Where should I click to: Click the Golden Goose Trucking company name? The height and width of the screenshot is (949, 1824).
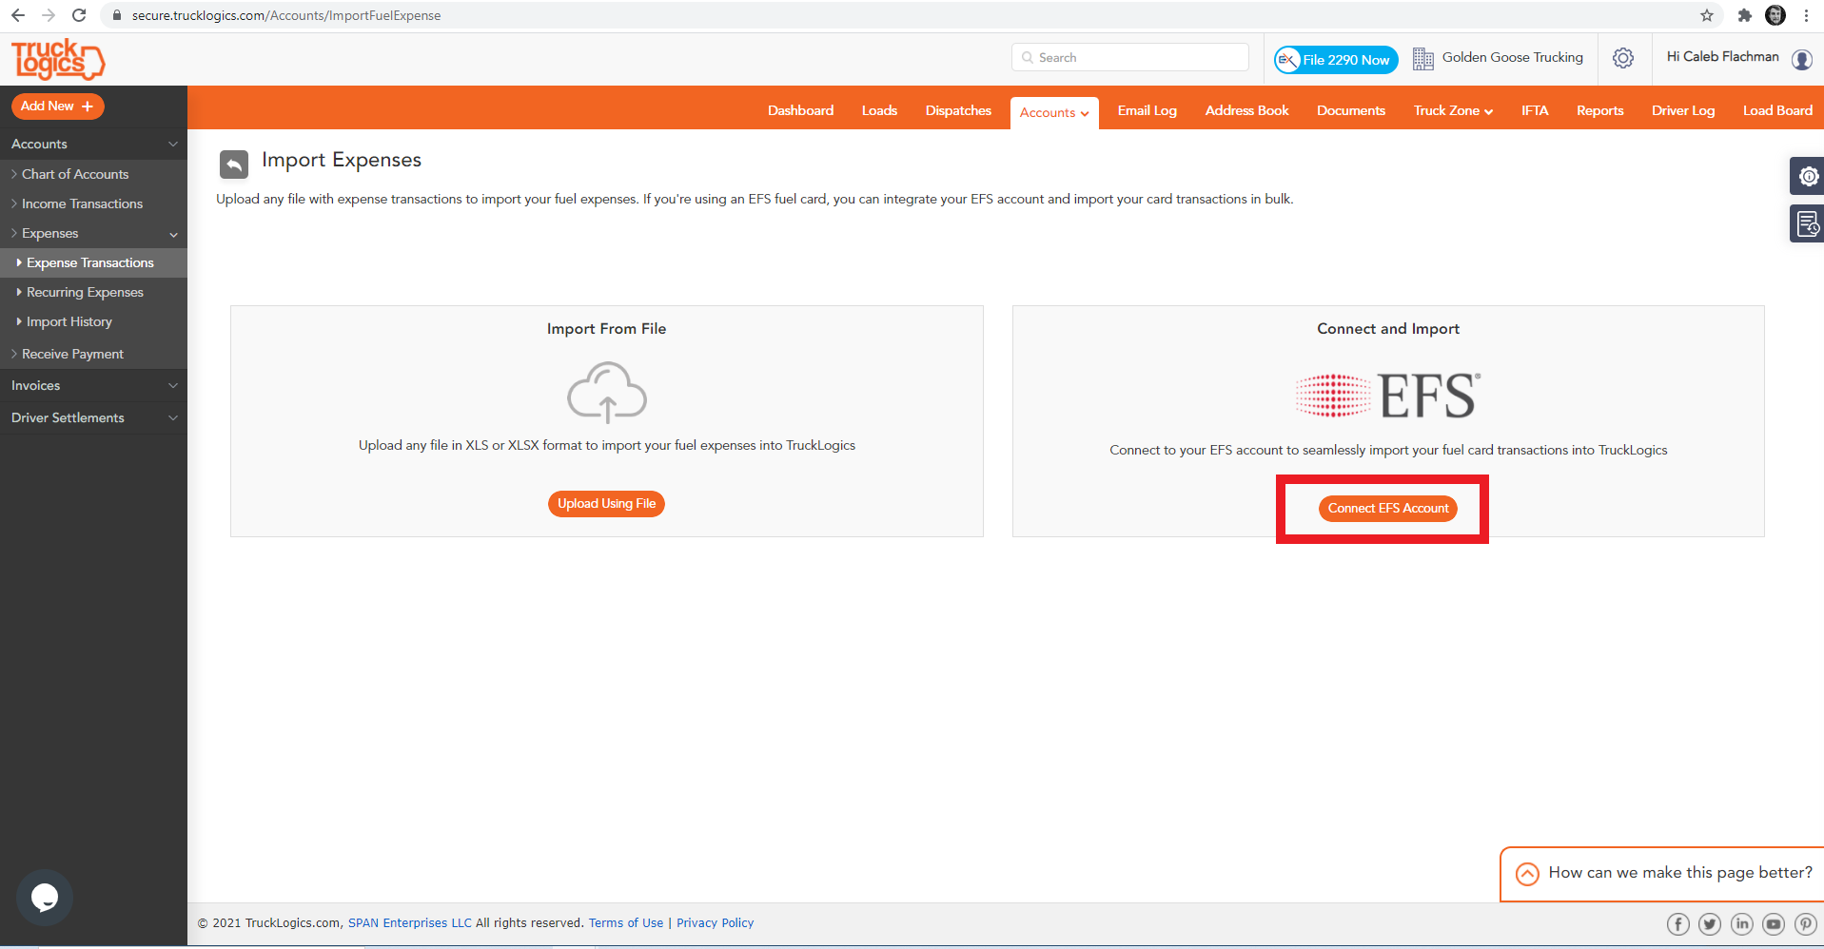1513,58
